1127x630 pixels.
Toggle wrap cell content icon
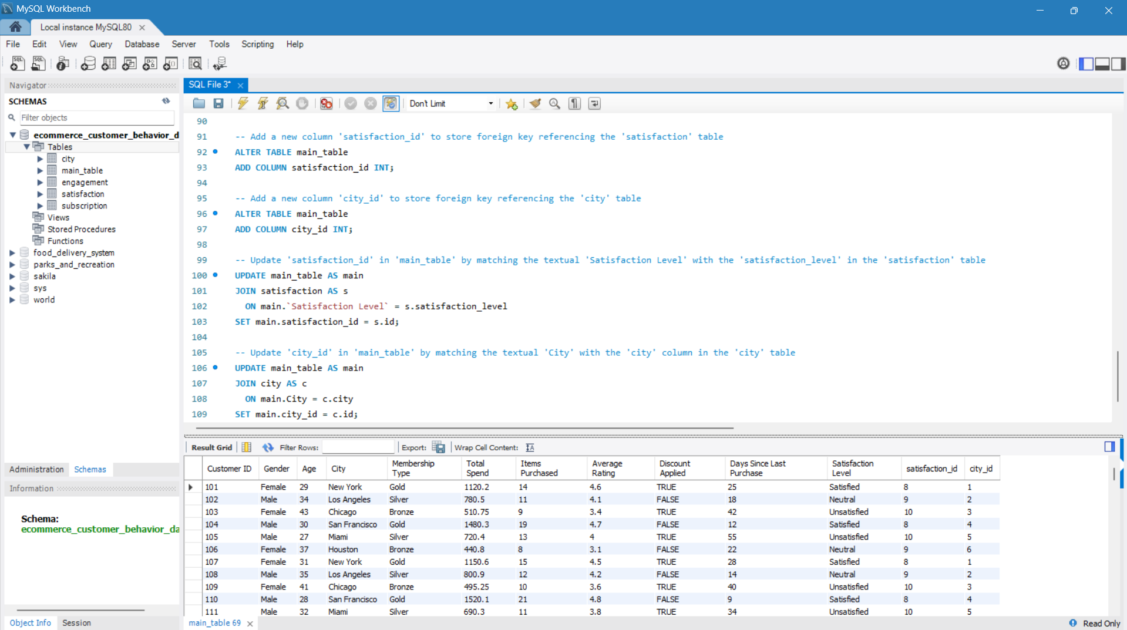tap(530, 447)
